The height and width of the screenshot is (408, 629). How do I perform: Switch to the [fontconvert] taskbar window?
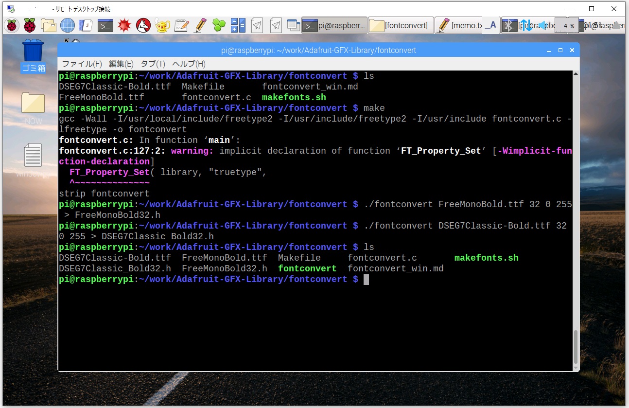coord(400,25)
